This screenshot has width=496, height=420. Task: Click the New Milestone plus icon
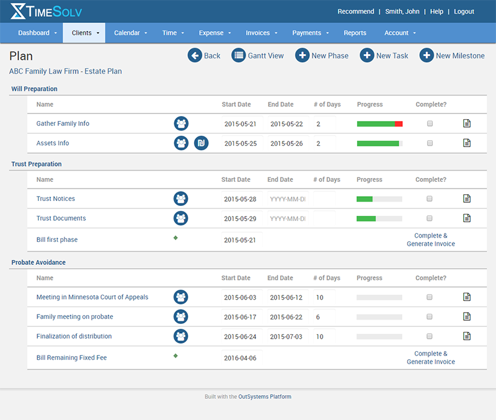(427, 55)
